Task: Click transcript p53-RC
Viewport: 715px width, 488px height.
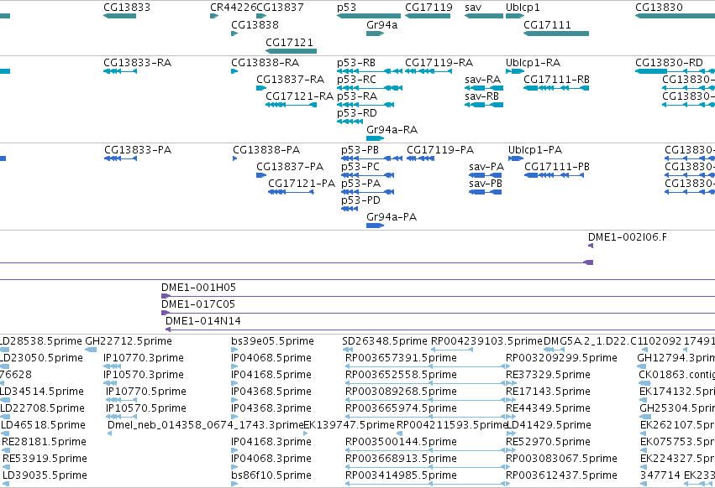Action: click(x=356, y=80)
